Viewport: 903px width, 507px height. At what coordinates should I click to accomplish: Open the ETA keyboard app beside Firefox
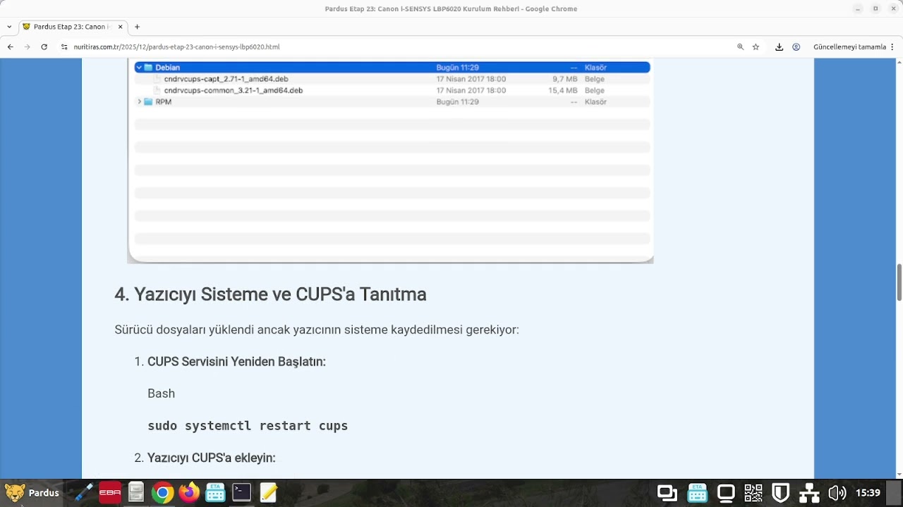tap(215, 493)
